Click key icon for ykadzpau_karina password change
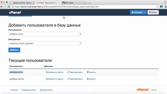The height and width of the screenshot is (94, 167). pos(47,79)
